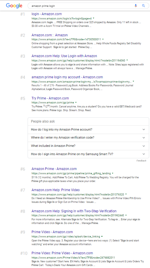
Task: Click URL https://www.amazon.com/gp/prime
Action: (x=53, y=103)
